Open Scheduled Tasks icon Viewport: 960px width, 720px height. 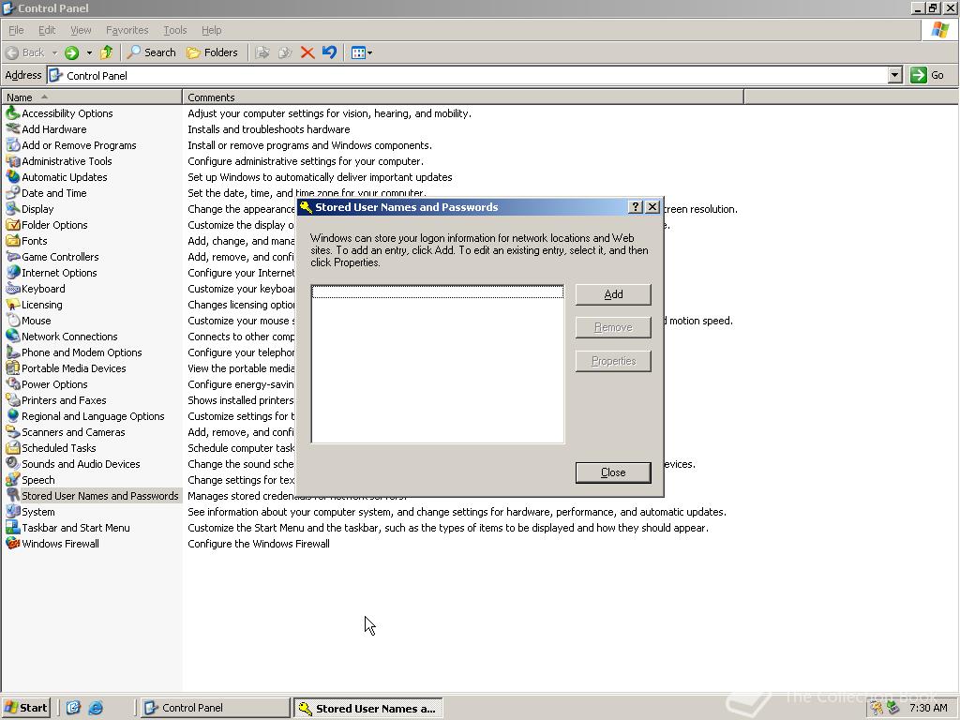[13, 447]
